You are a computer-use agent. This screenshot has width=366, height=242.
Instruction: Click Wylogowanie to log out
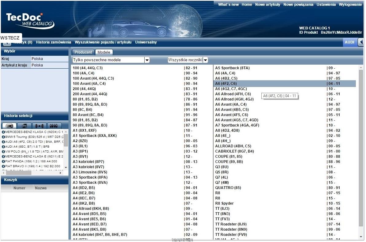pos(350,4)
